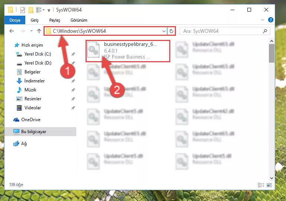Minimize the SysWOW64 window
286x201 pixels.
(x=232, y=10)
